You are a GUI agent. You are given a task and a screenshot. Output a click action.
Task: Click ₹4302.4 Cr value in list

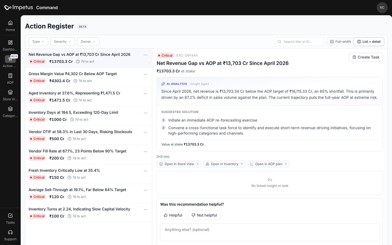point(60,81)
